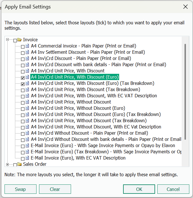The height and width of the screenshot is (198, 193).
Task: Click the Invoice open folder icon
Action: [20, 40]
